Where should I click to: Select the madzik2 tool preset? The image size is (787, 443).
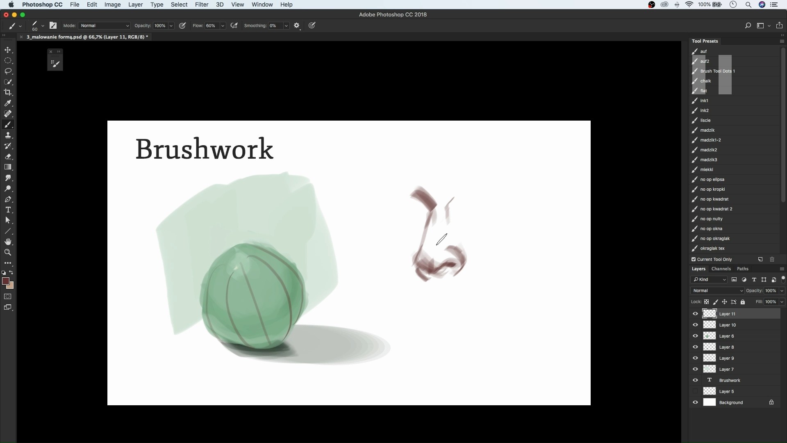708,150
